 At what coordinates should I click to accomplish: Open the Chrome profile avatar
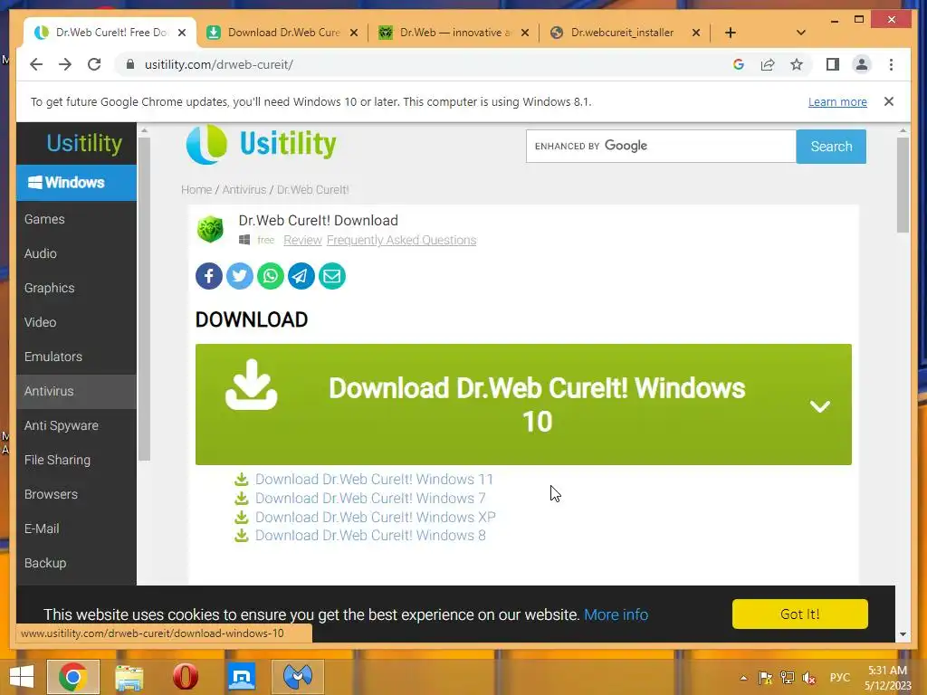pos(862,64)
